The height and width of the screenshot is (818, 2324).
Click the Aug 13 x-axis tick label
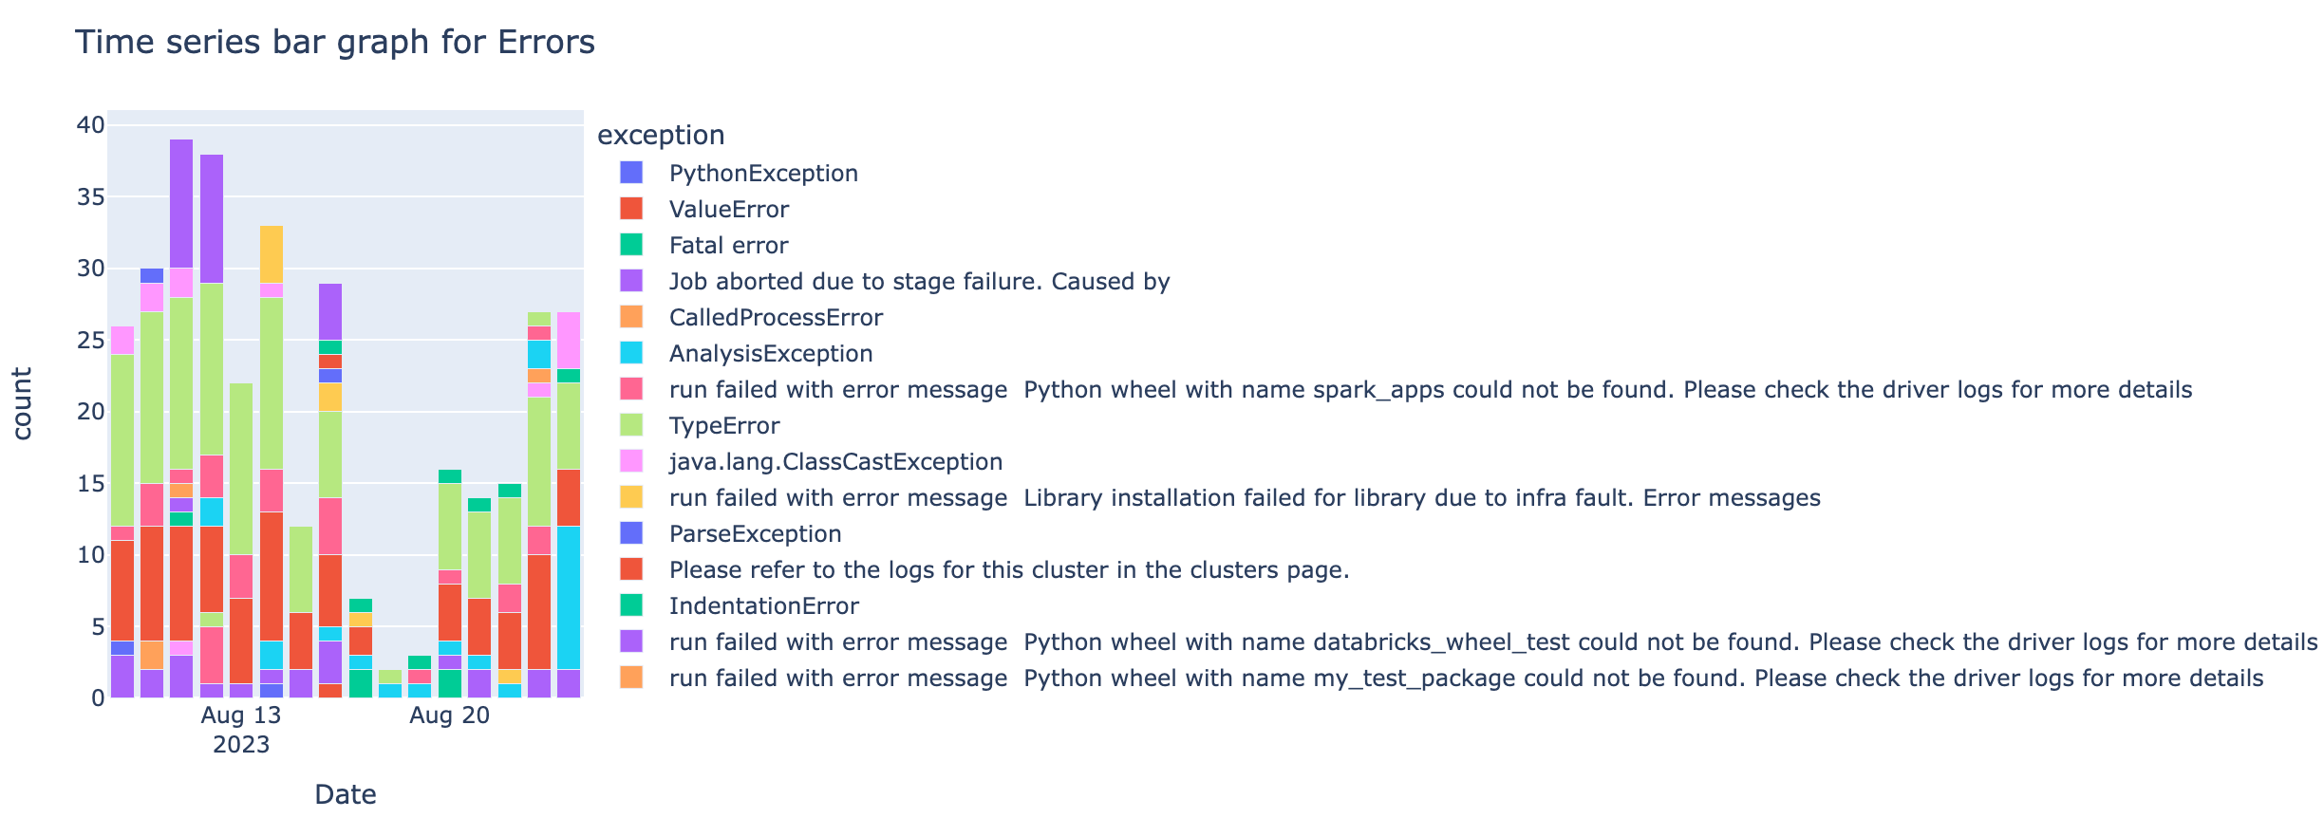(241, 716)
